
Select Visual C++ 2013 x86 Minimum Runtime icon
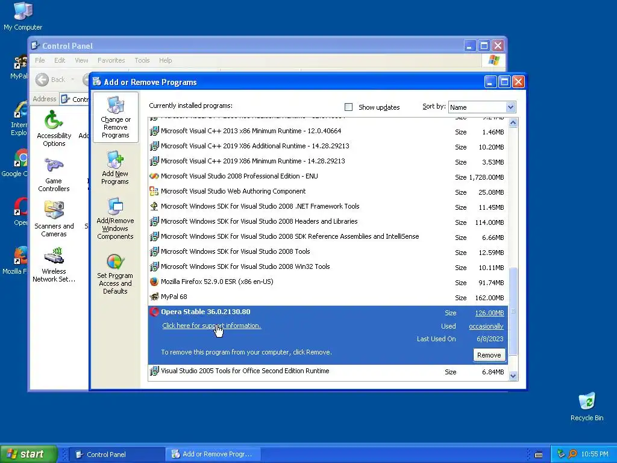154,131
